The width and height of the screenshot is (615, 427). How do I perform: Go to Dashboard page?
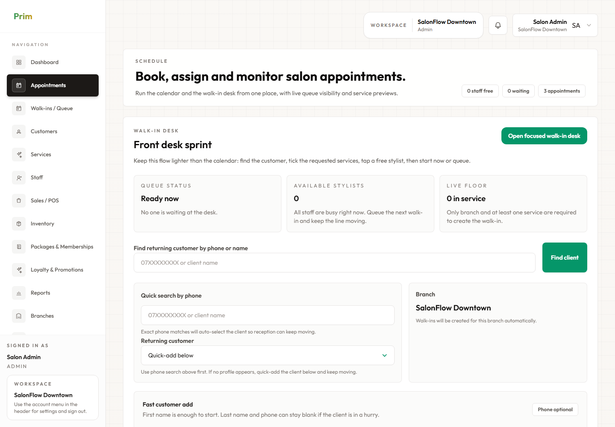pos(44,62)
